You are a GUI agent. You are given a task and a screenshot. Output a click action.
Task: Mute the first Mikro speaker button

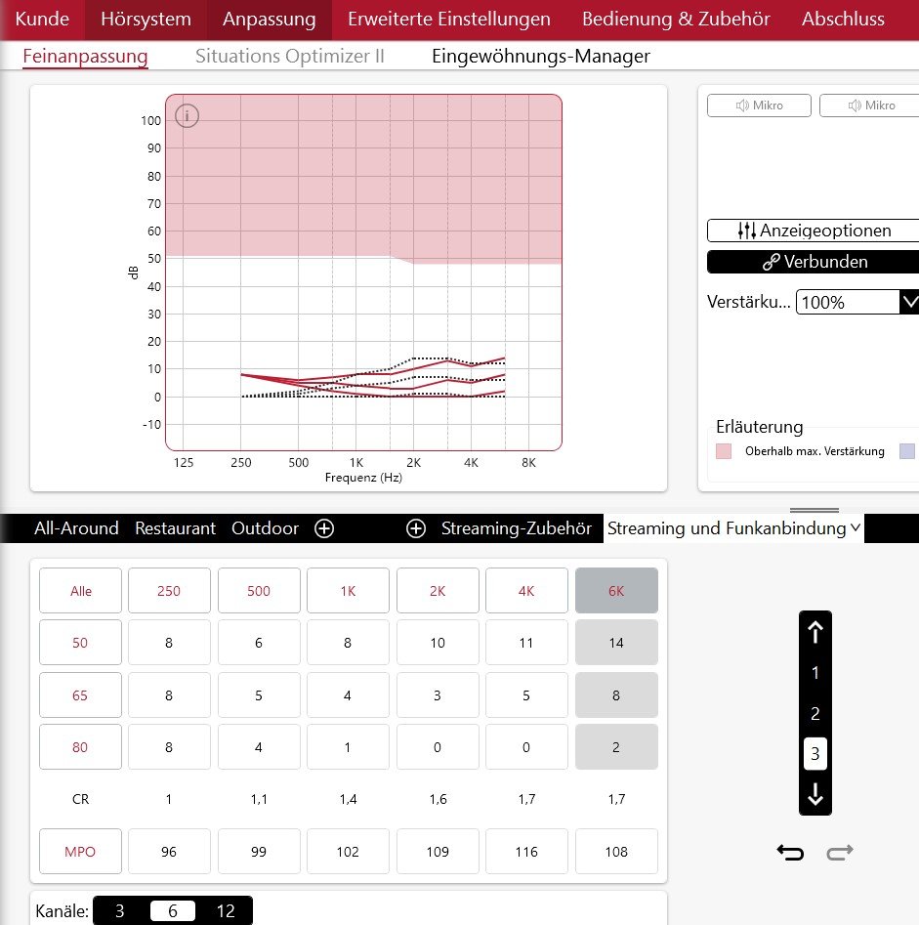click(759, 105)
